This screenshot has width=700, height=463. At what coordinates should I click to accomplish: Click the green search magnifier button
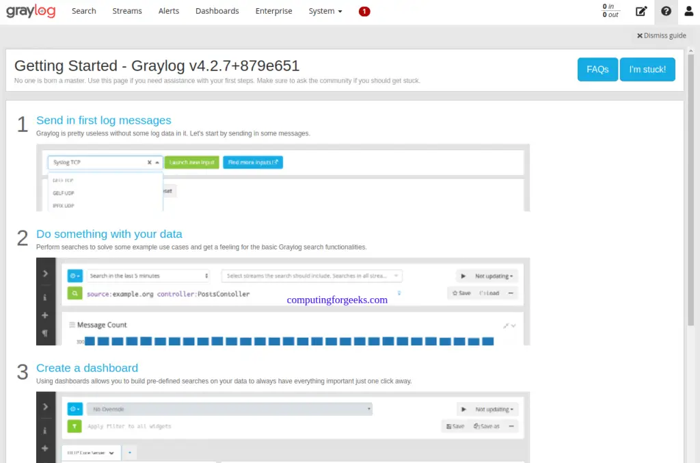(75, 294)
